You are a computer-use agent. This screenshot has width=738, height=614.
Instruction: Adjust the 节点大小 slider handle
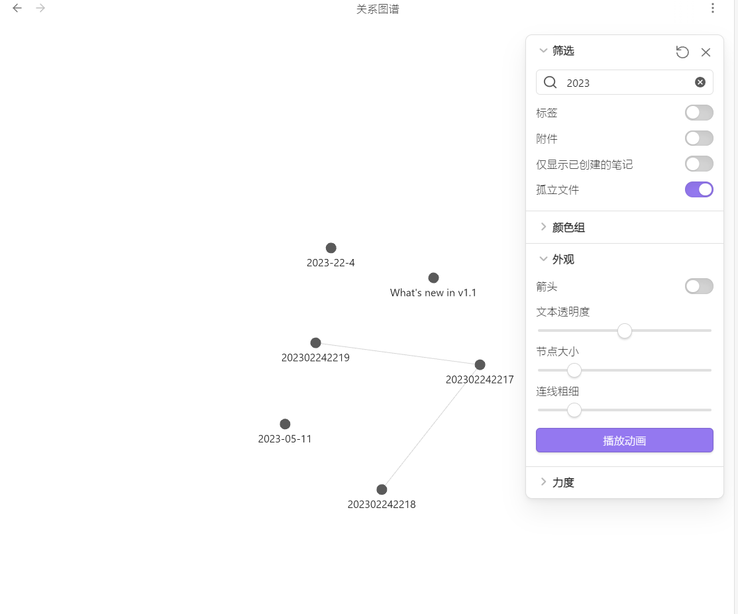point(574,370)
